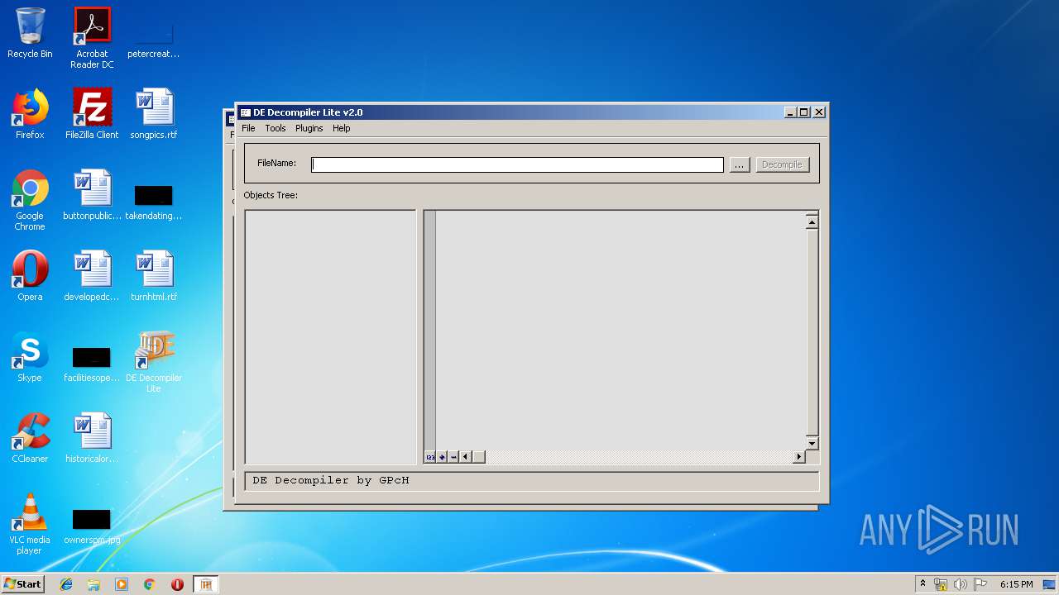Open the File menu
The width and height of the screenshot is (1059, 595).
pos(248,128)
